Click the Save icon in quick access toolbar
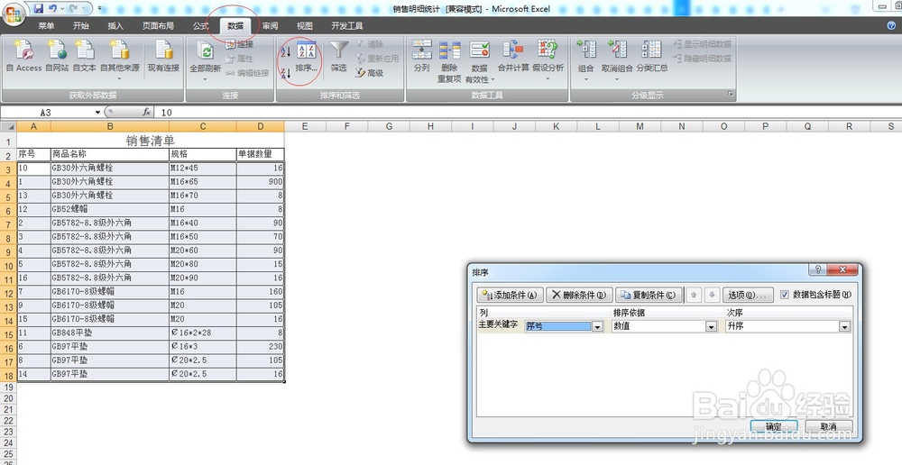The image size is (902, 465). (x=38, y=9)
